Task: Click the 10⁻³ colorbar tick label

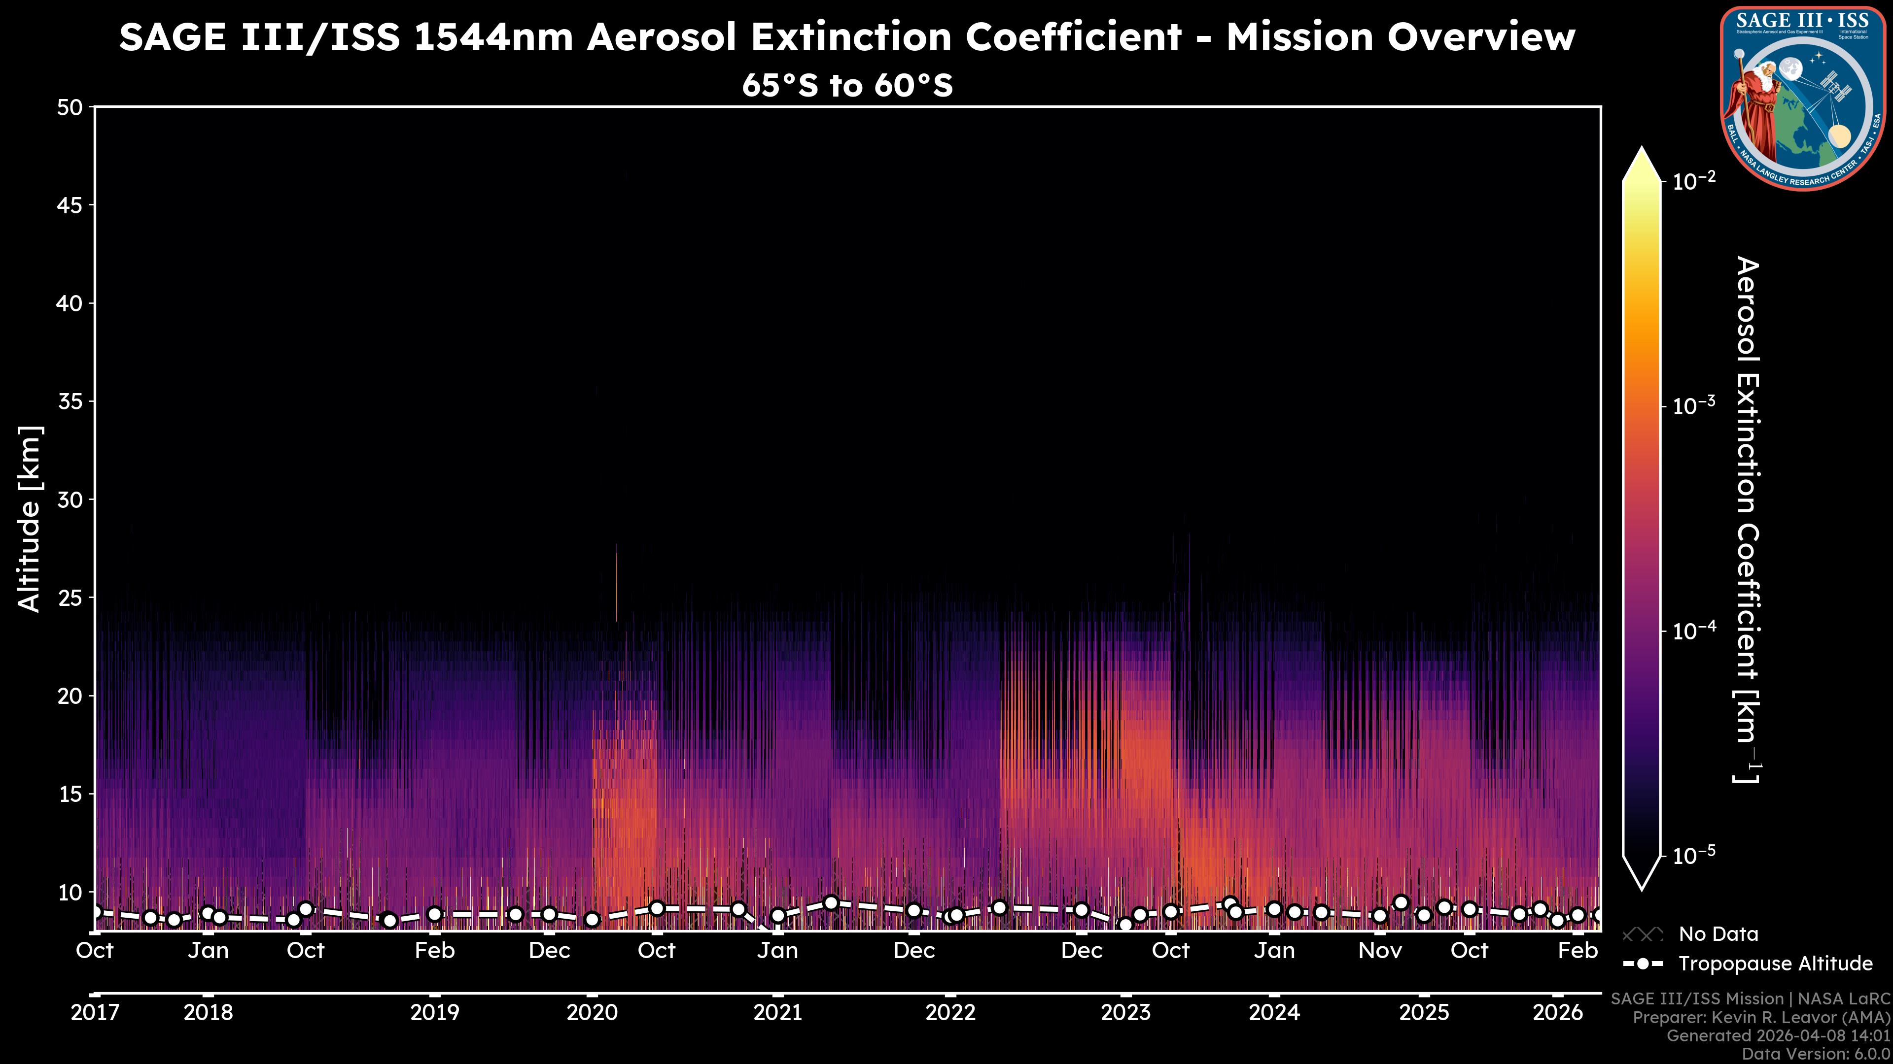Action: tap(1694, 405)
